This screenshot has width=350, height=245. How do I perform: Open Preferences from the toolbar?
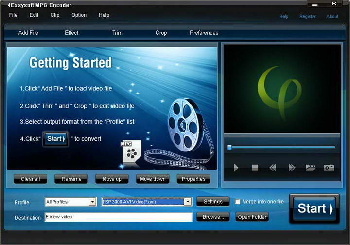click(204, 33)
